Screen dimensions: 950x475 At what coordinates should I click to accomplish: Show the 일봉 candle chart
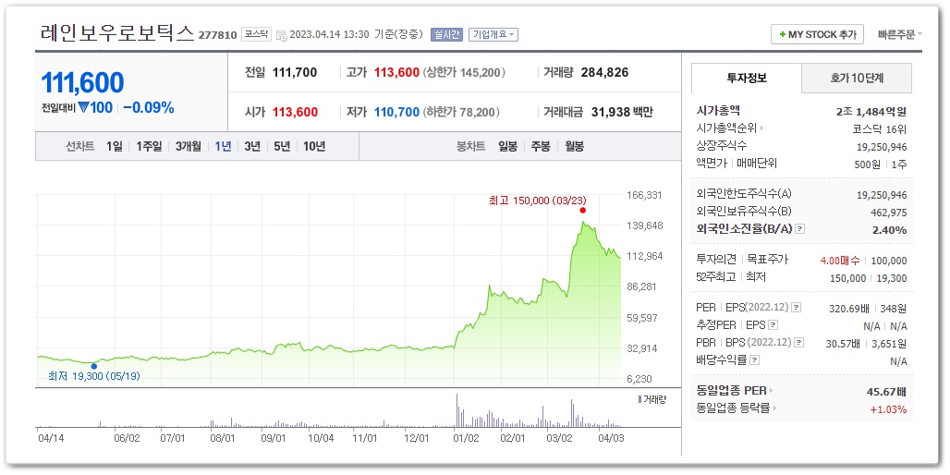pyautogui.click(x=507, y=146)
